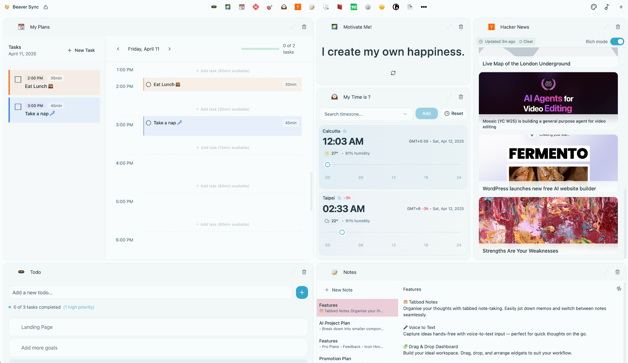Delete the My Time is ? widget
628x363 pixels.
click(x=461, y=97)
